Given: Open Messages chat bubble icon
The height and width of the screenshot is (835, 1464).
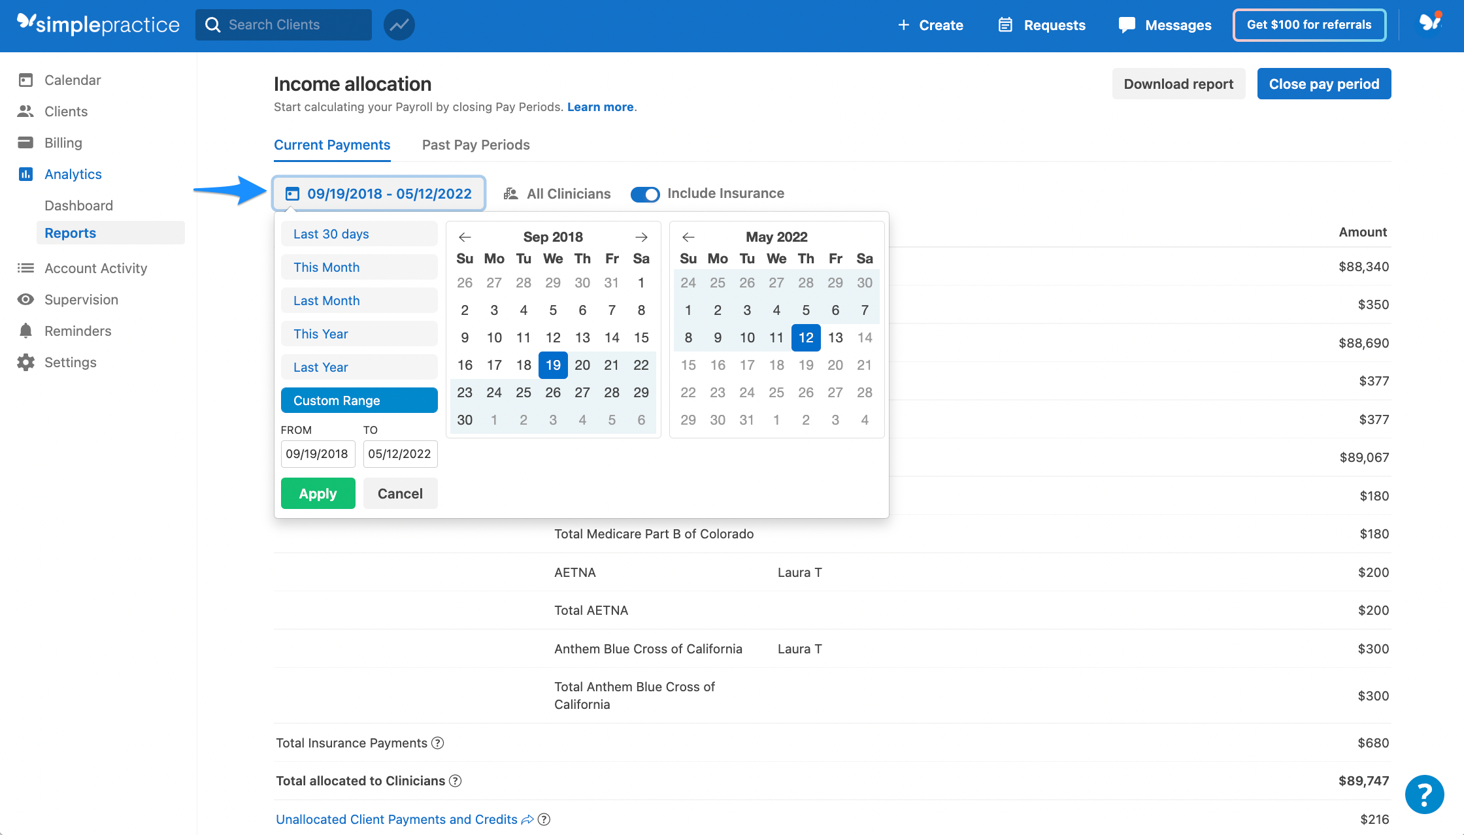Looking at the screenshot, I should (x=1127, y=25).
